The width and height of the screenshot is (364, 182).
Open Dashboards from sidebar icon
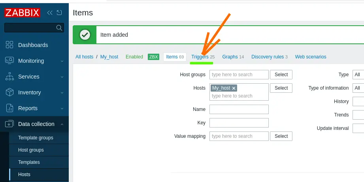[9, 45]
